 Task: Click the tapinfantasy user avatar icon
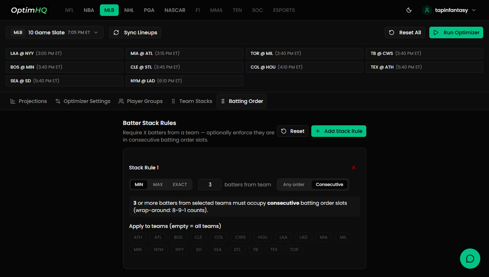coord(427,10)
